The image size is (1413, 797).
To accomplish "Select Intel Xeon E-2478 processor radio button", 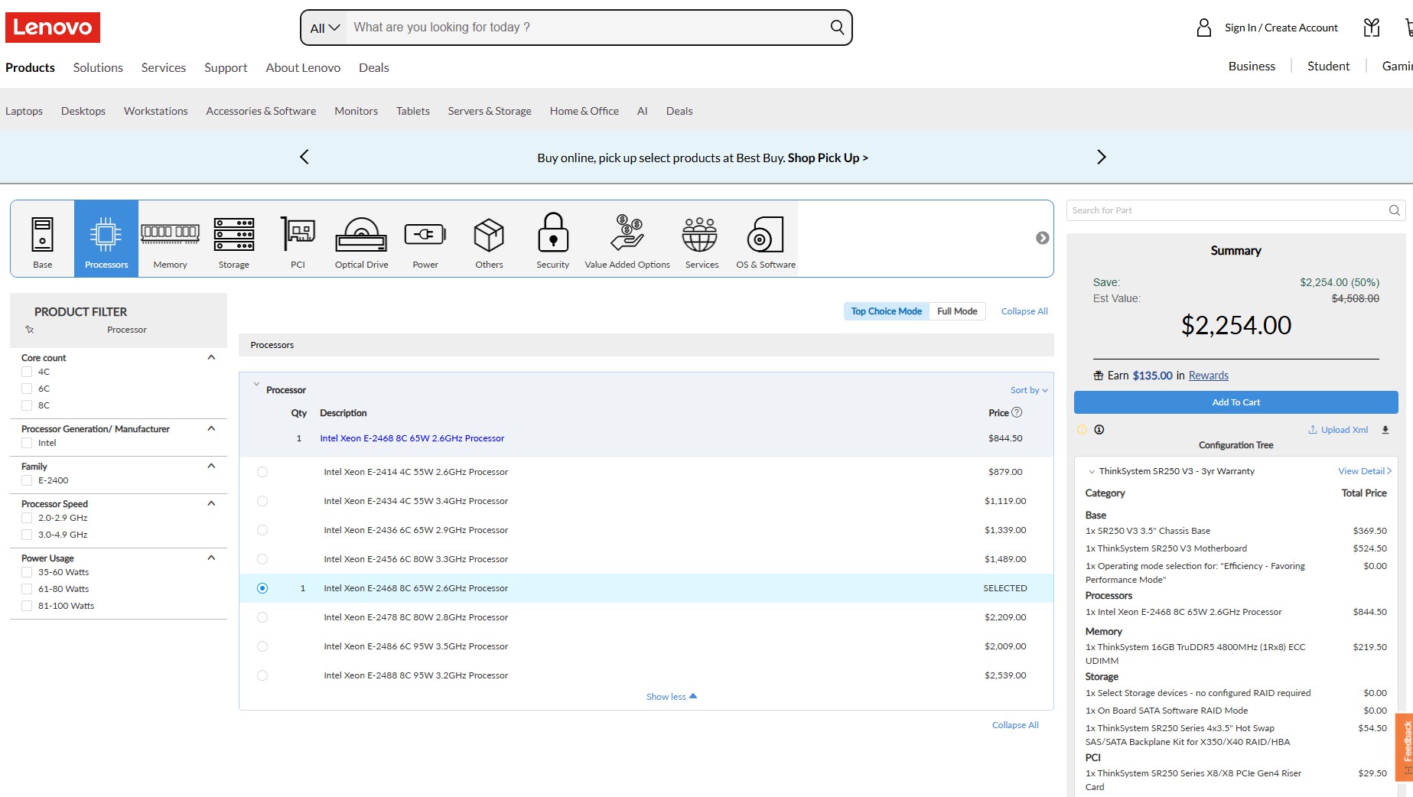I will [x=262, y=617].
